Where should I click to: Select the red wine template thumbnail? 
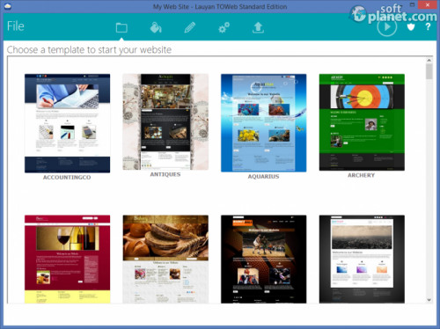(x=68, y=260)
